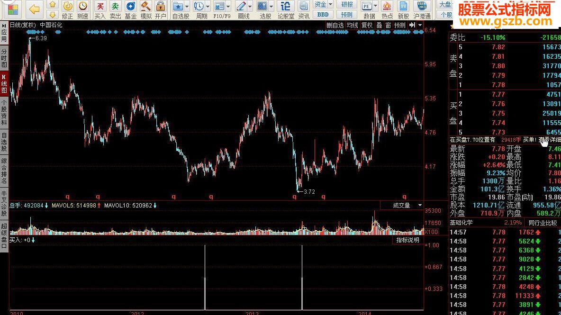Click the 大盘 market button

tap(445, 5)
